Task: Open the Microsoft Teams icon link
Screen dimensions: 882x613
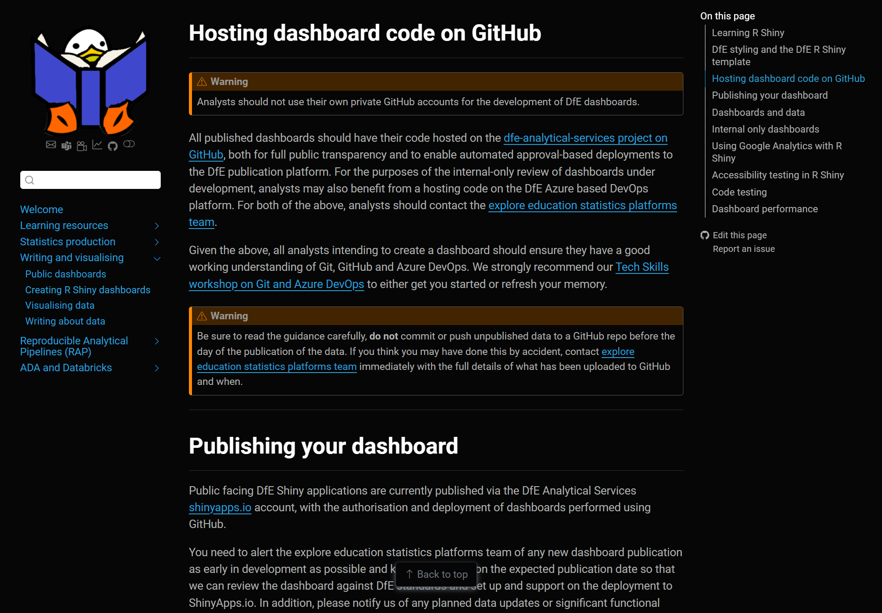Action: tap(66, 146)
